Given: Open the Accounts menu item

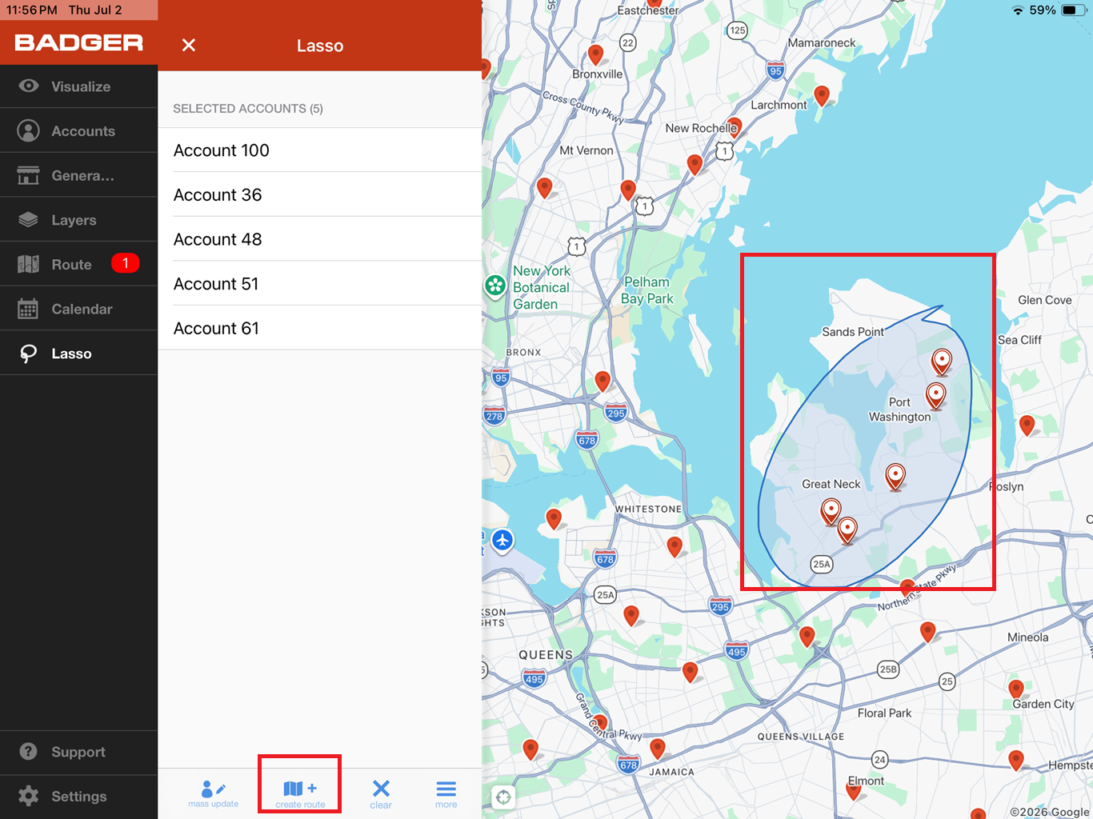Looking at the screenshot, I should [x=78, y=131].
